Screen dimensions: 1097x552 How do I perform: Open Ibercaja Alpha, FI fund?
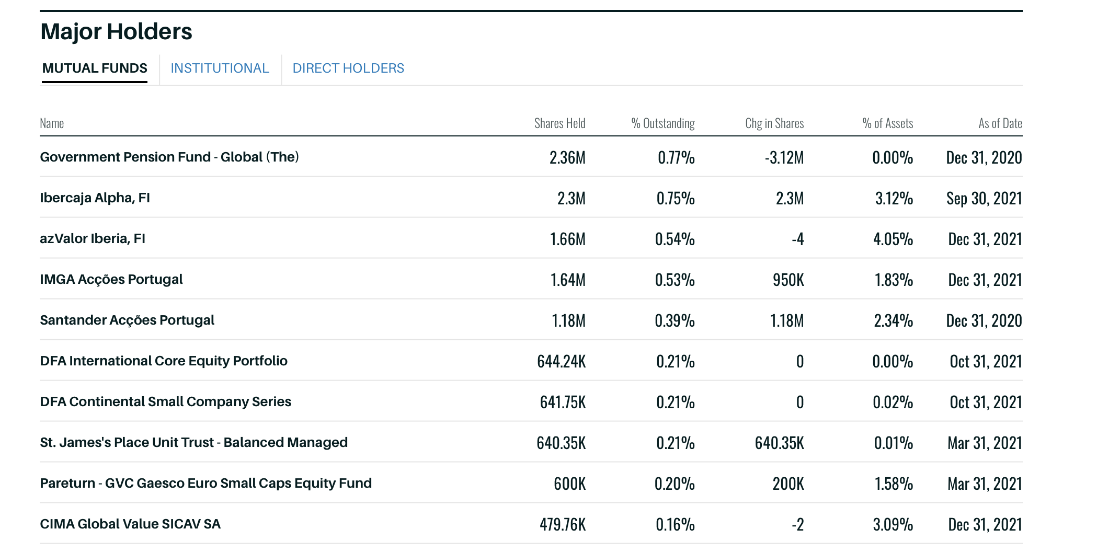point(95,198)
